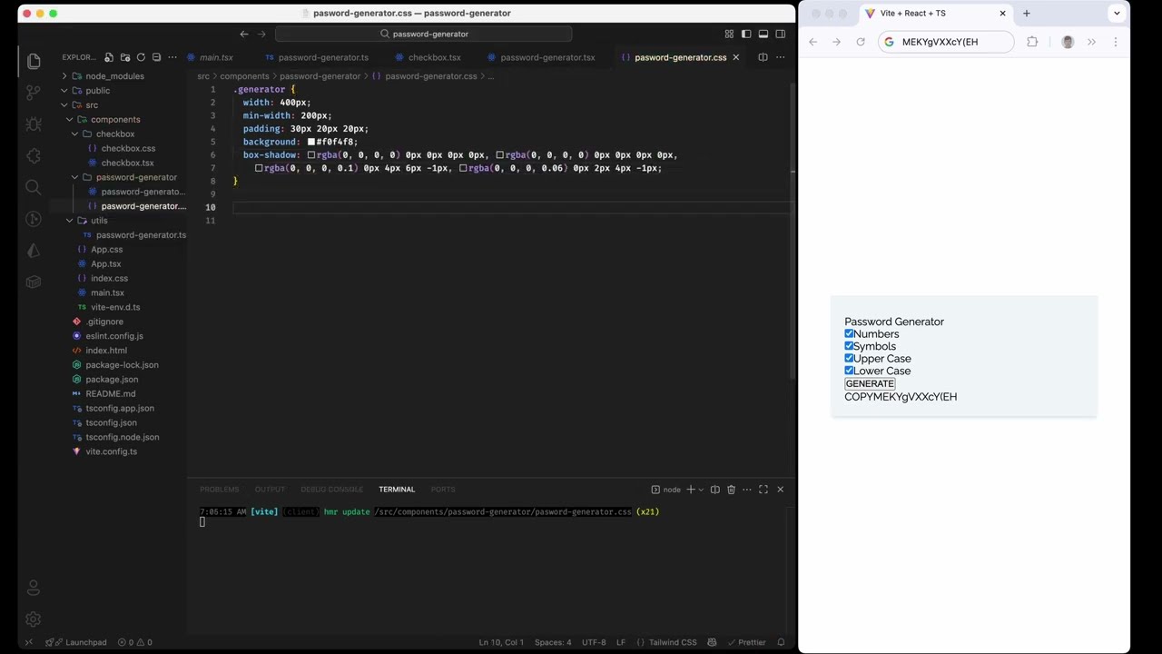Open the Manage gear menu

tap(34, 619)
